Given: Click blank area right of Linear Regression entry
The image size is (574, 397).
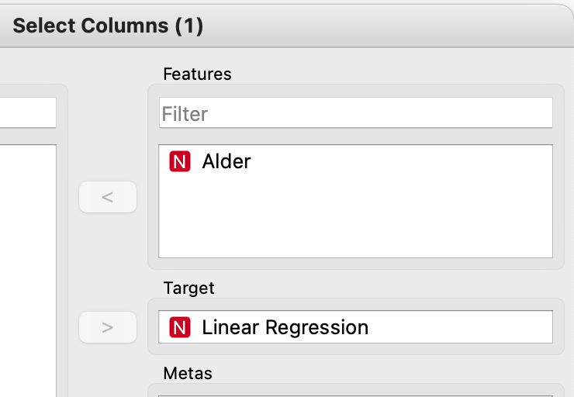Looking at the screenshot, I should tap(465, 328).
